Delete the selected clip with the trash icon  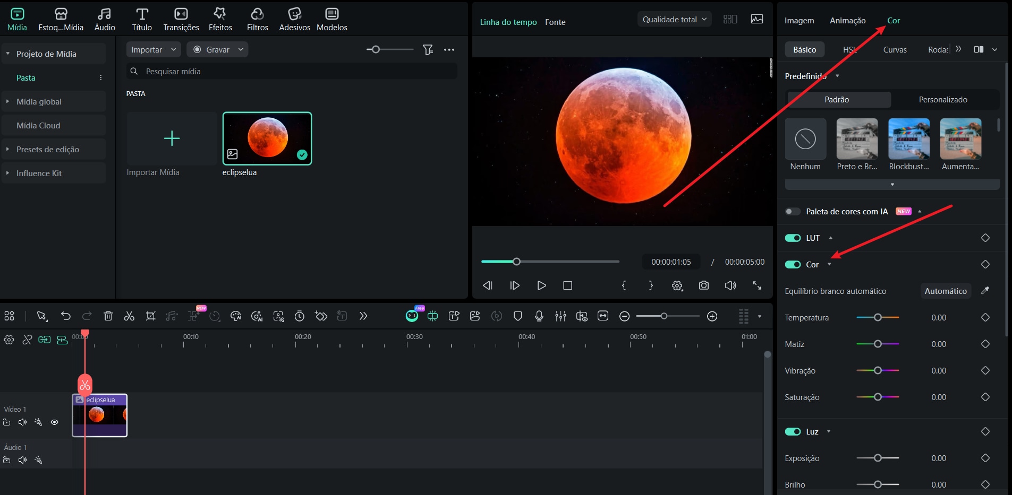(108, 316)
